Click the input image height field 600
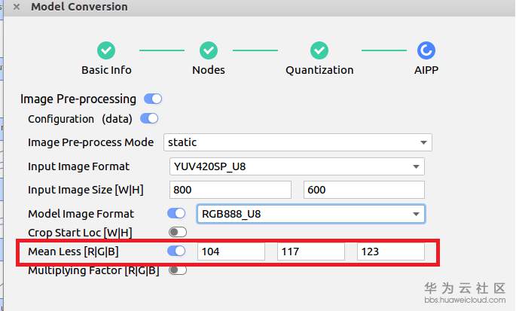Image resolution: width=516 pixels, height=311 pixels. pyautogui.click(x=364, y=190)
